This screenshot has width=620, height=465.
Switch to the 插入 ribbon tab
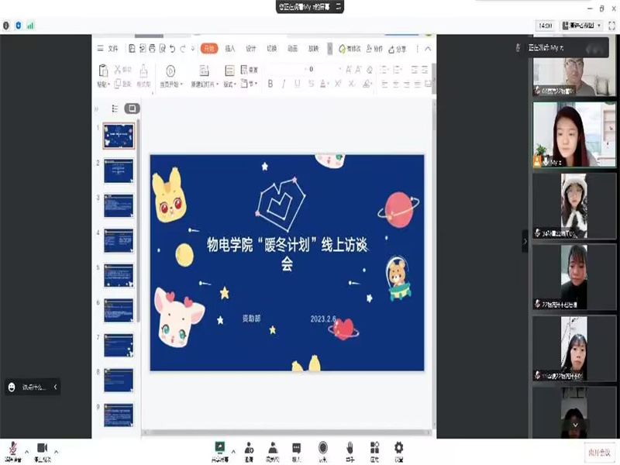pos(230,48)
